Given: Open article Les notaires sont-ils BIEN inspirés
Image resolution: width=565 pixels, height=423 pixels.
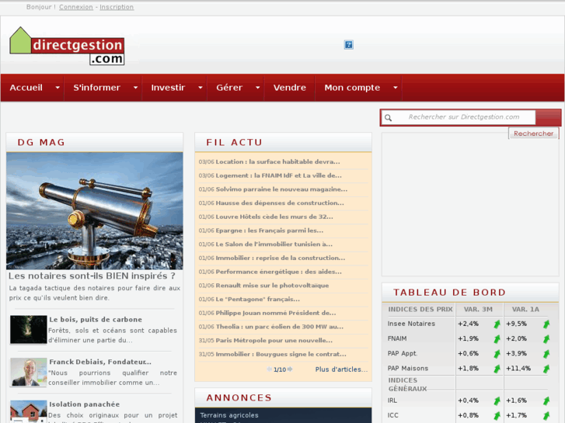Looking at the screenshot, I should (92, 276).
